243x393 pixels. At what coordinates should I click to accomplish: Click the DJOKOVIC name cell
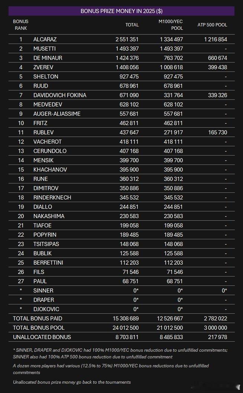pyautogui.click(x=46, y=309)
